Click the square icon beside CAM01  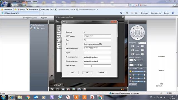point(34,28)
